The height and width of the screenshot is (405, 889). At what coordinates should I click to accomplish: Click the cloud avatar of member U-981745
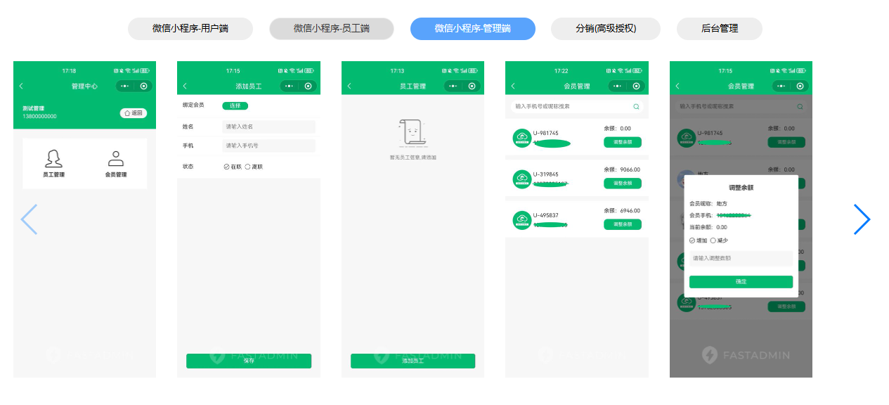click(521, 138)
